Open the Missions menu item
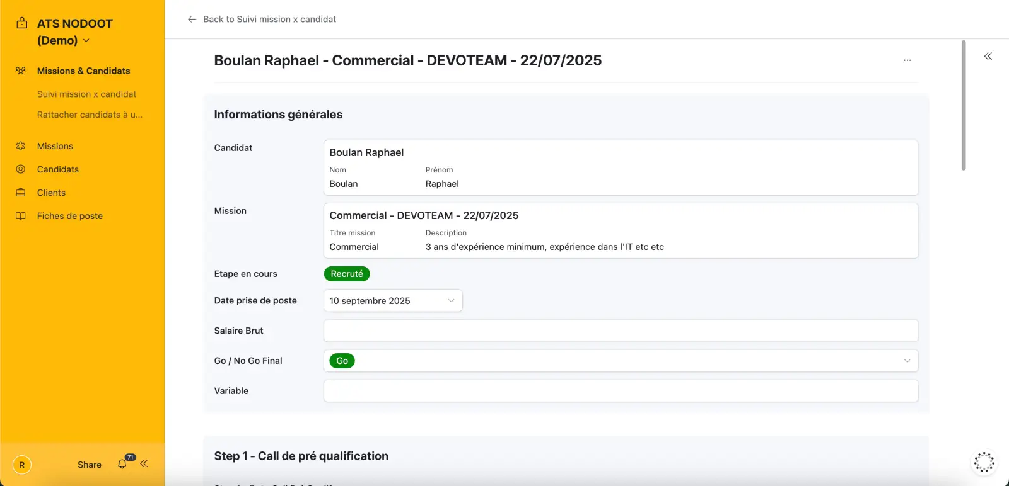 [x=55, y=146]
